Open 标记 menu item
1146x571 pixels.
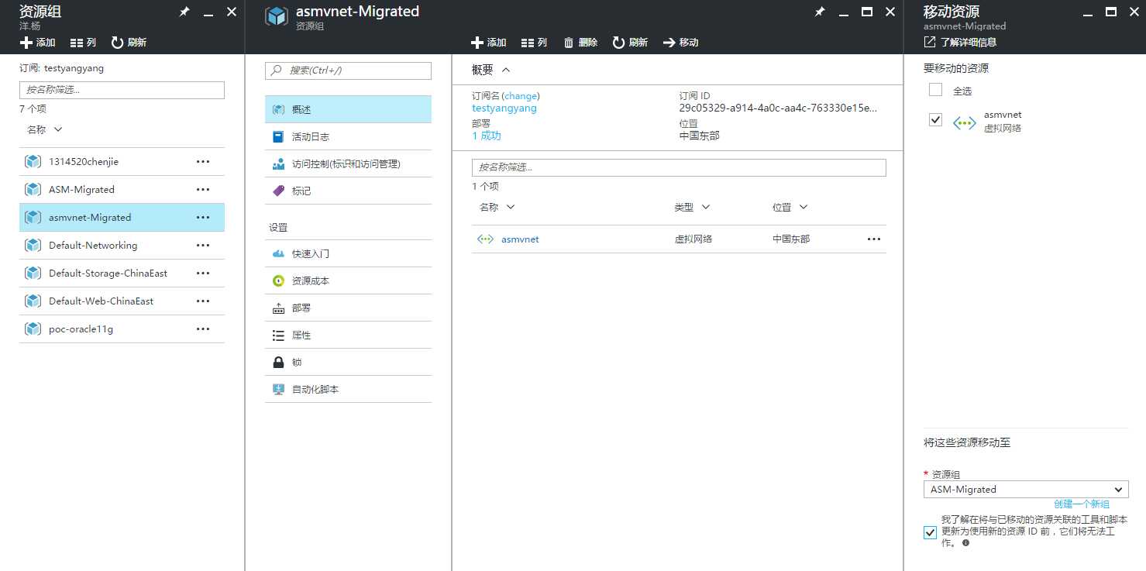point(348,191)
